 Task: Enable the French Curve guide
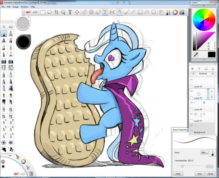98,12
